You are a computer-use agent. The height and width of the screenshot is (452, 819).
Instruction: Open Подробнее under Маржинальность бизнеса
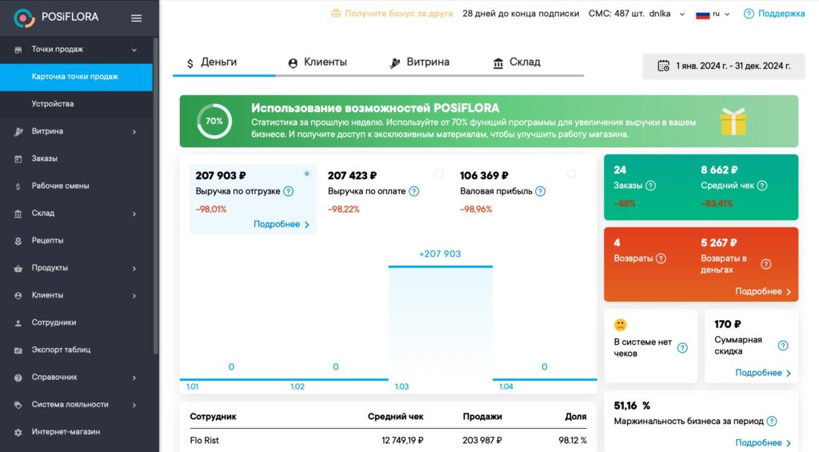click(x=763, y=443)
